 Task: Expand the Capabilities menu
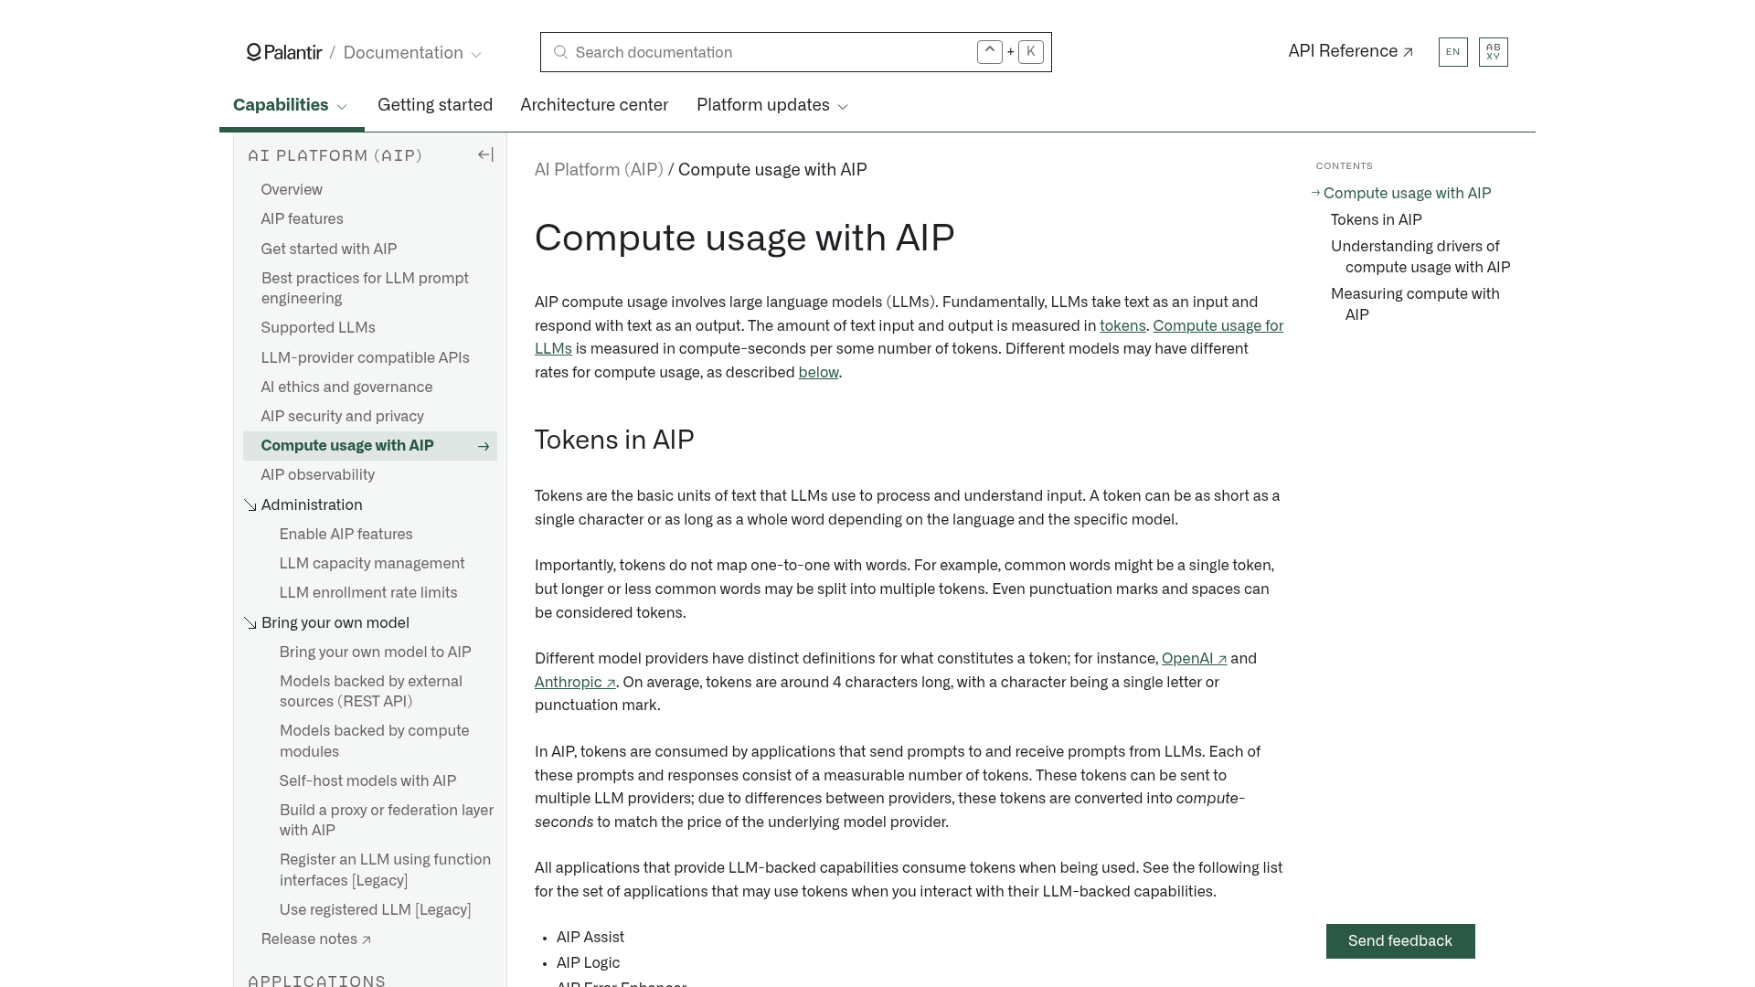[291, 105]
